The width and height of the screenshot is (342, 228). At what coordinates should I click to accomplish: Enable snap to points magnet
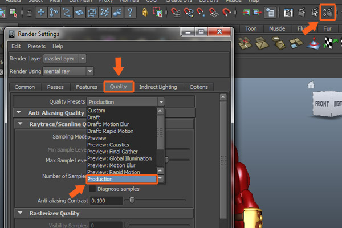201,13
